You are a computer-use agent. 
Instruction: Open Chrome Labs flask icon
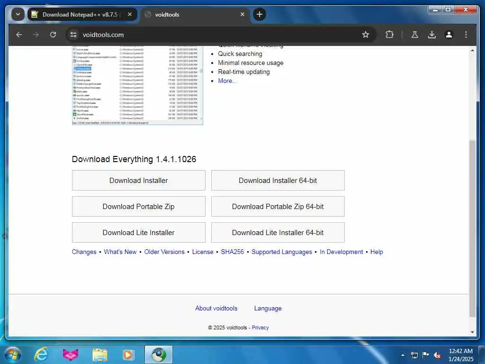[415, 35]
